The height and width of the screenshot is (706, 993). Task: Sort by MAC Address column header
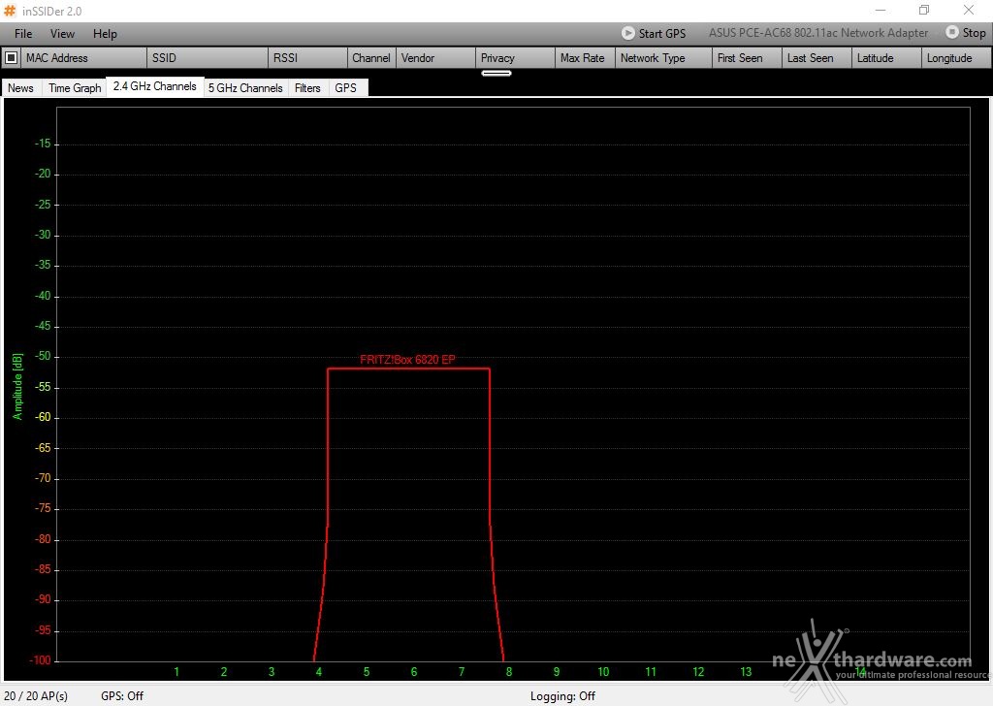click(83, 57)
